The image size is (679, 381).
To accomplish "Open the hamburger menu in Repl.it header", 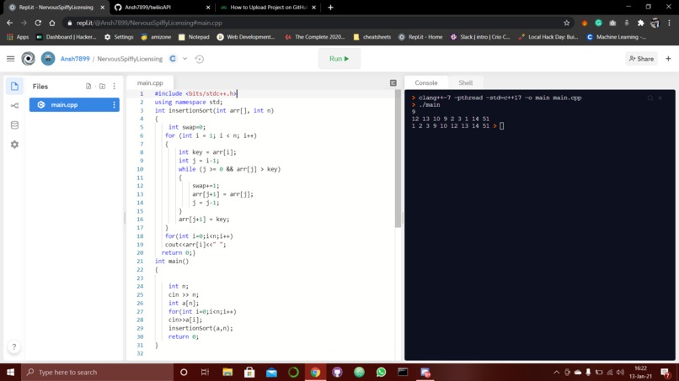I will click(x=10, y=58).
